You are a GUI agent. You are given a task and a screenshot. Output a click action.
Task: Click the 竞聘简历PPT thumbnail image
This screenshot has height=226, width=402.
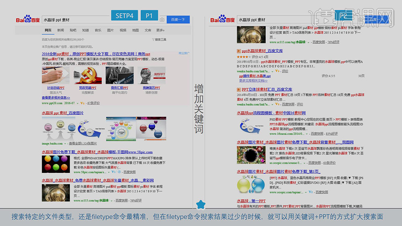151,75
